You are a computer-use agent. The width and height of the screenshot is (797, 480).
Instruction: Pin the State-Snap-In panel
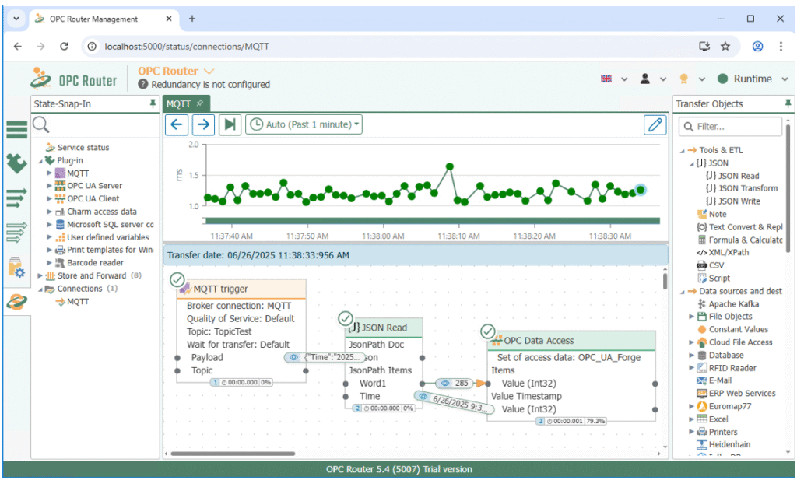tap(153, 103)
